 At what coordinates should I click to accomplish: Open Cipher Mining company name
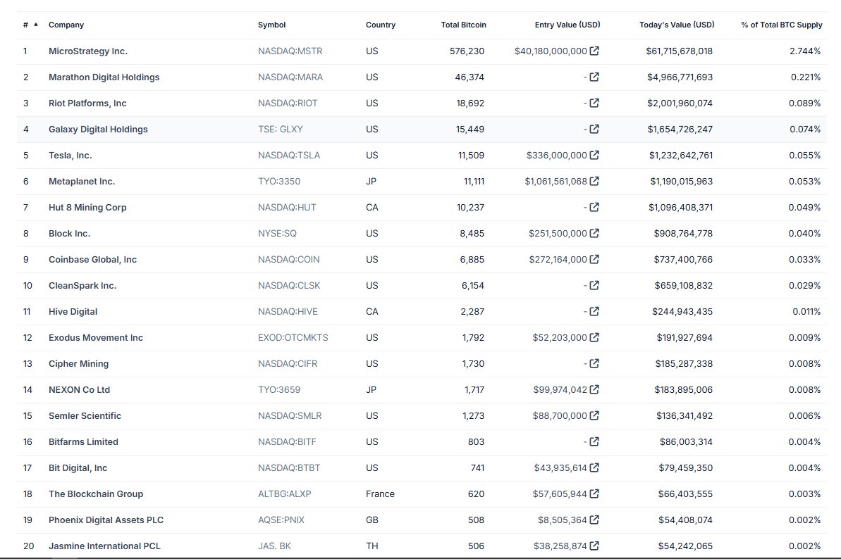click(x=78, y=364)
